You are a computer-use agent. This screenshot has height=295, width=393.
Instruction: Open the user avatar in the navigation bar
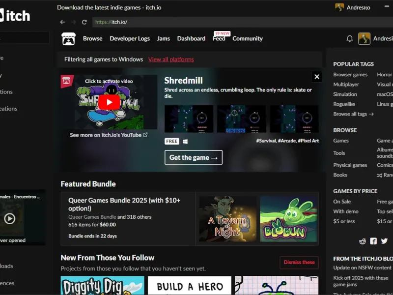(x=364, y=39)
